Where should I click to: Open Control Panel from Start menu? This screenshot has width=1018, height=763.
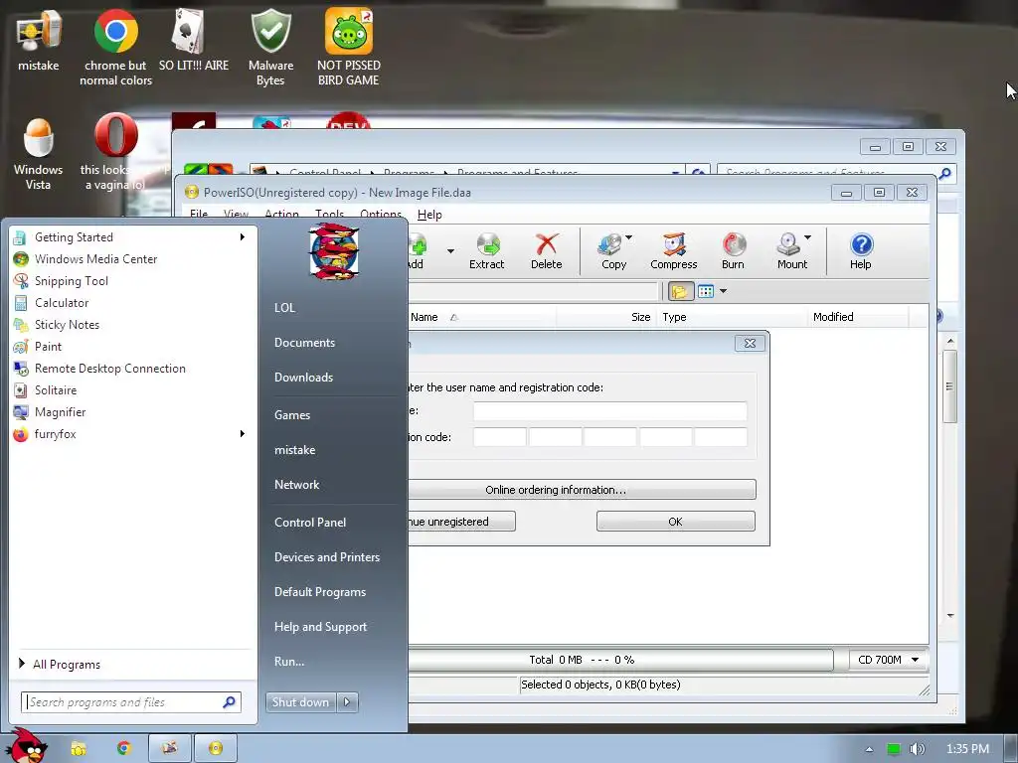[x=310, y=523]
